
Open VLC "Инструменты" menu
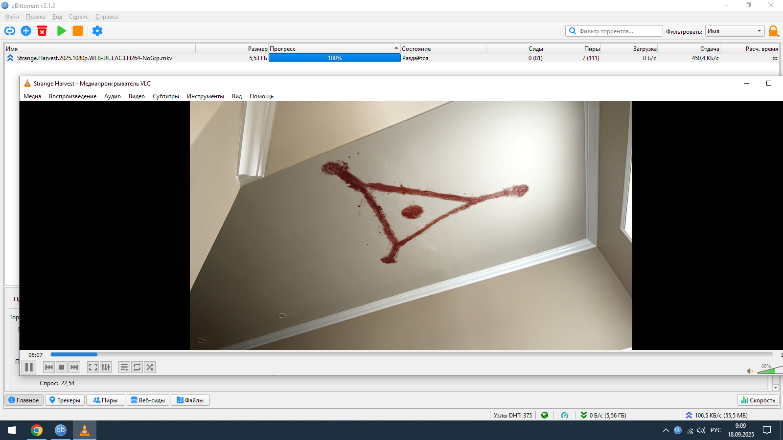pyautogui.click(x=206, y=96)
